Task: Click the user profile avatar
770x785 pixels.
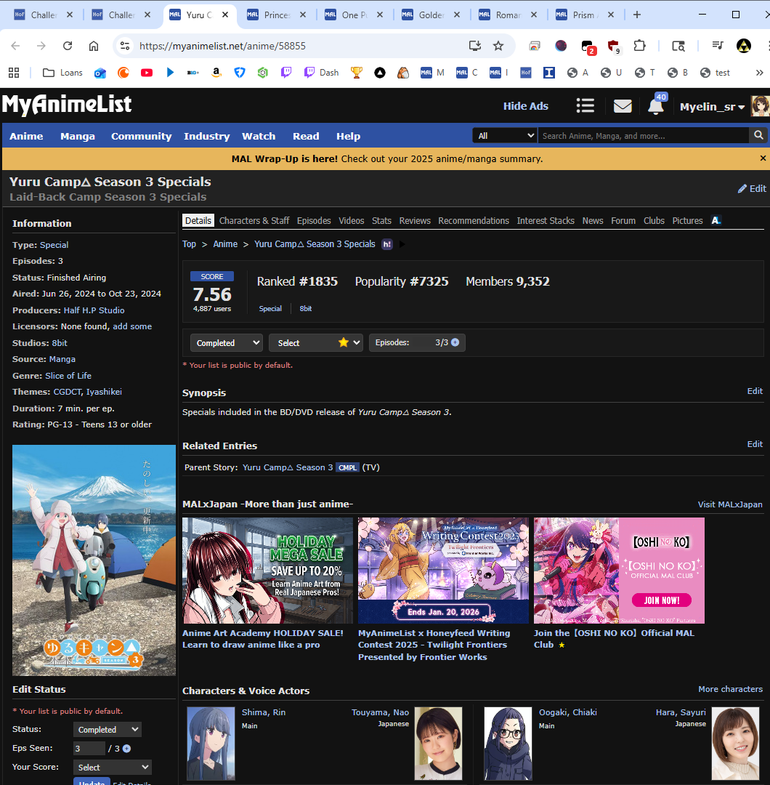Action: point(760,106)
